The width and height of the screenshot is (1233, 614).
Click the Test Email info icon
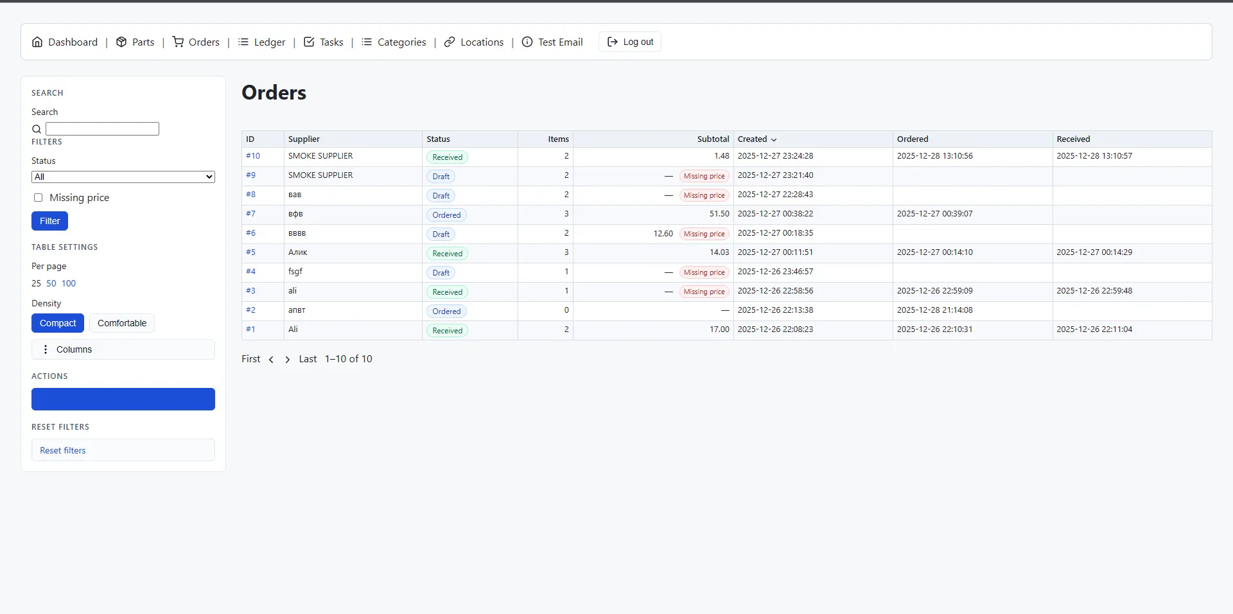point(527,42)
